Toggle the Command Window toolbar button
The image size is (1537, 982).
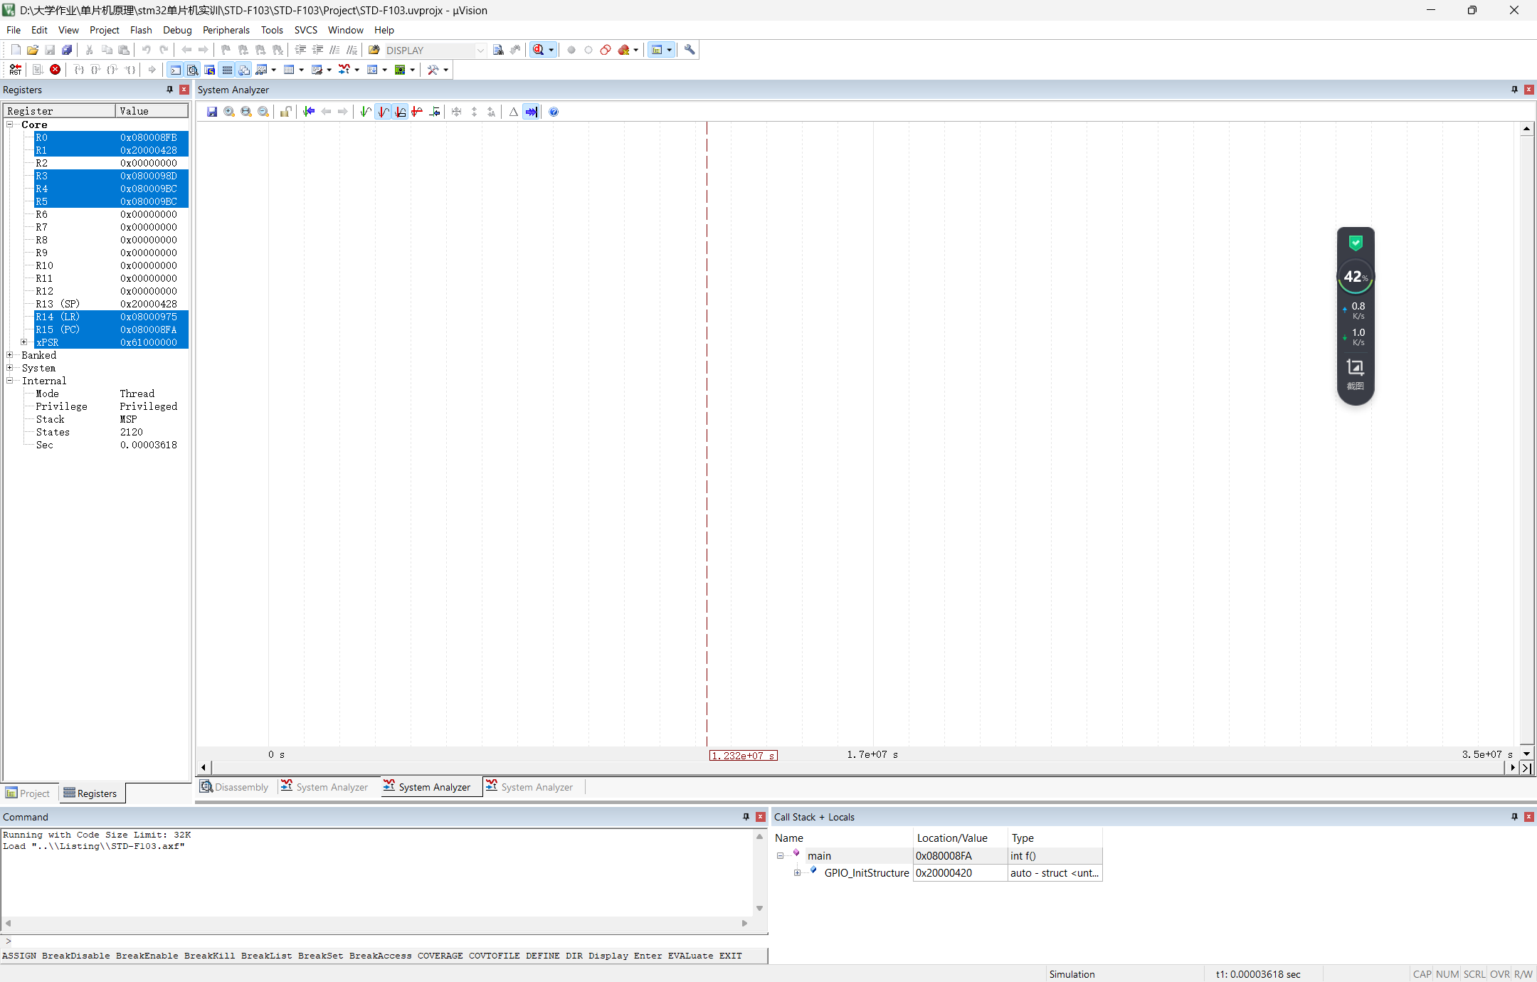(175, 70)
